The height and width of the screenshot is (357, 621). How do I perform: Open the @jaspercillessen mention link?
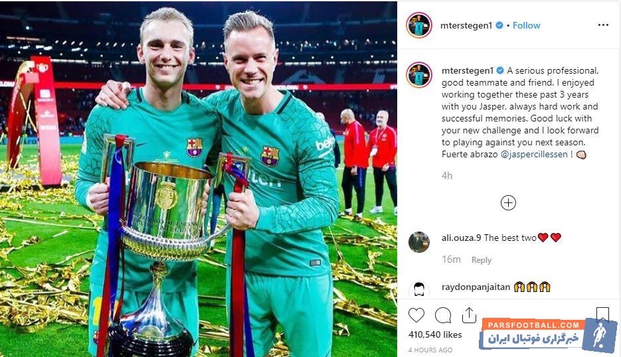click(x=534, y=154)
